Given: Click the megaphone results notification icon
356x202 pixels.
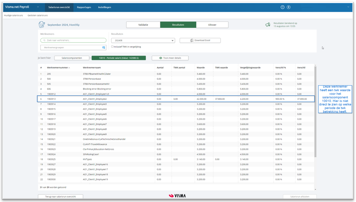Looking at the screenshot, I should [268, 25].
